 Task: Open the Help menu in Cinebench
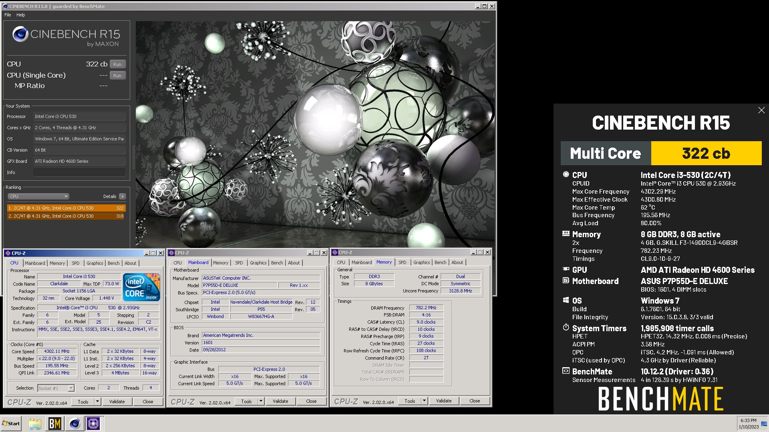point(21,15)
